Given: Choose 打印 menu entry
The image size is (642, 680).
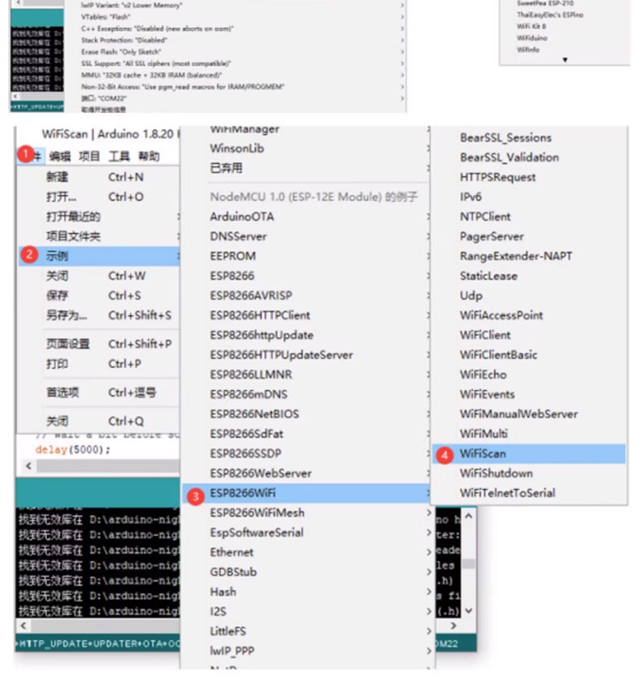Looking at the screenshot, I should (99, 363).
